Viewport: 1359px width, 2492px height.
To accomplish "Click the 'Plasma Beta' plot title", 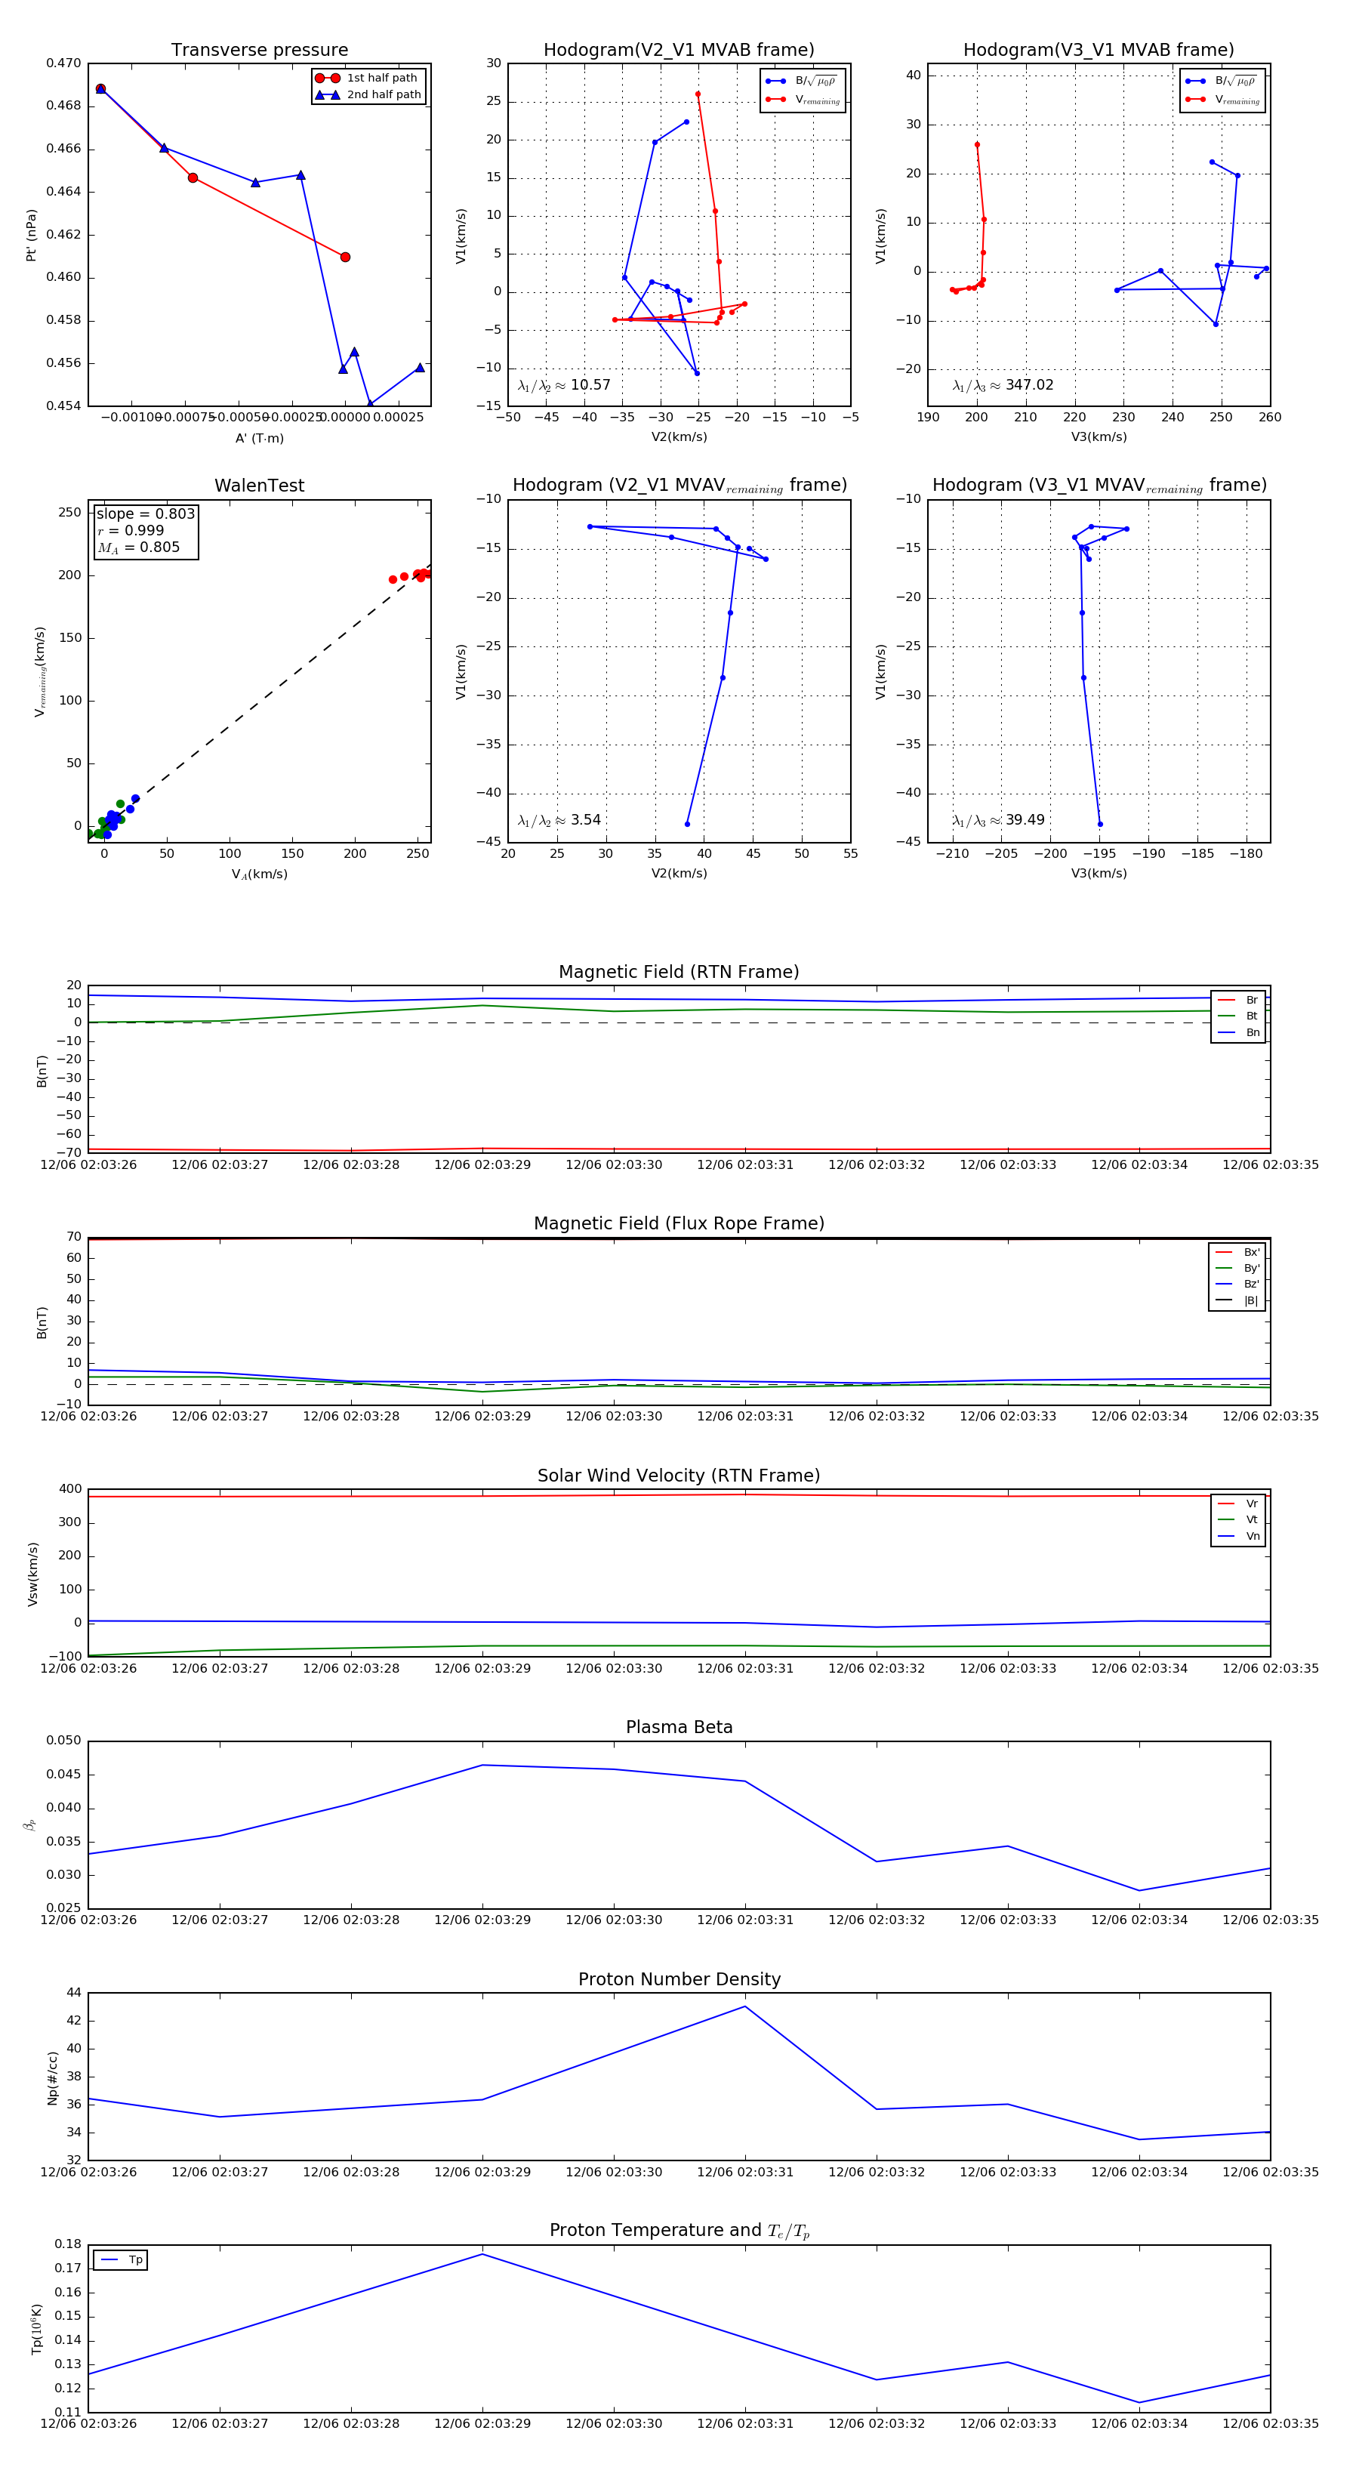I will 679,1728.
